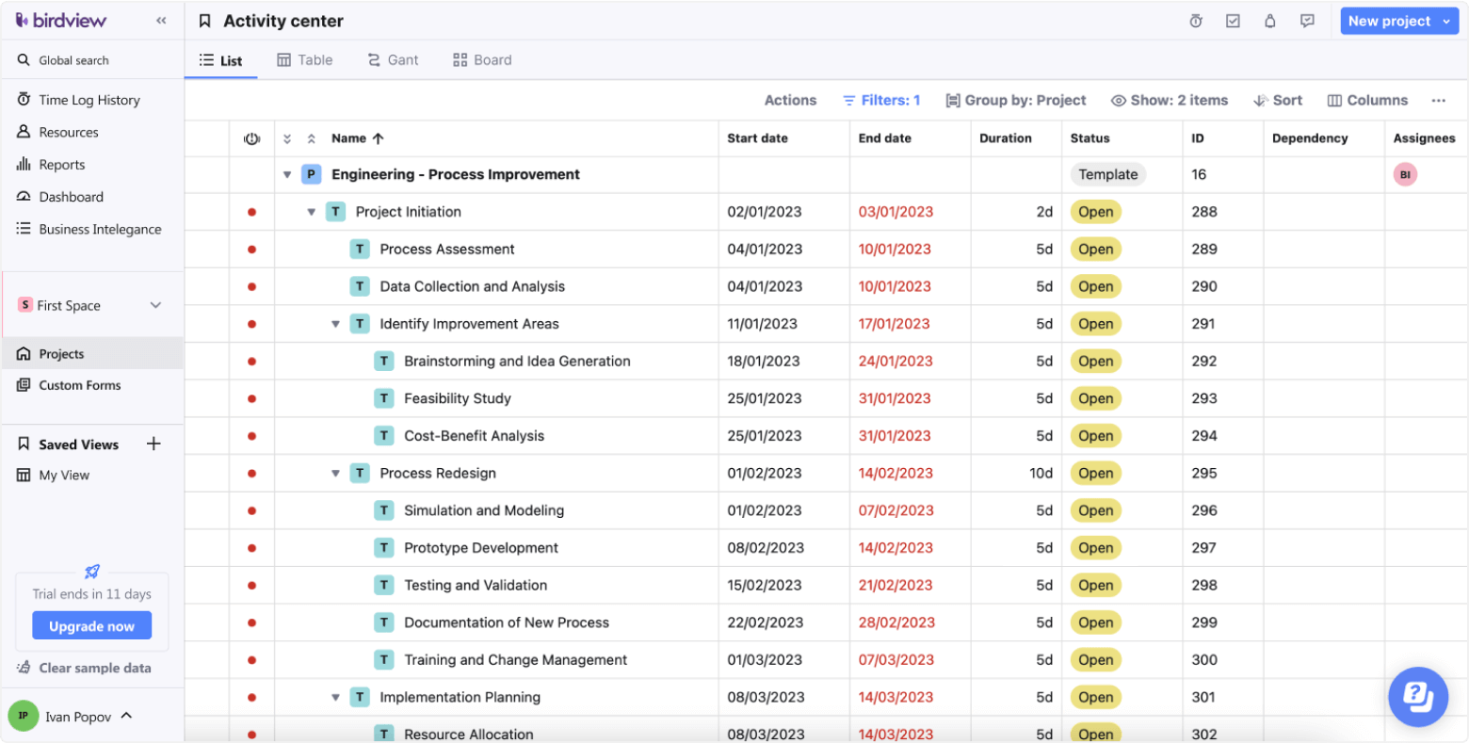
Task: Open Brainstorming and Idea Generation task
Action: pyautogui.click(x=517, y=361)
